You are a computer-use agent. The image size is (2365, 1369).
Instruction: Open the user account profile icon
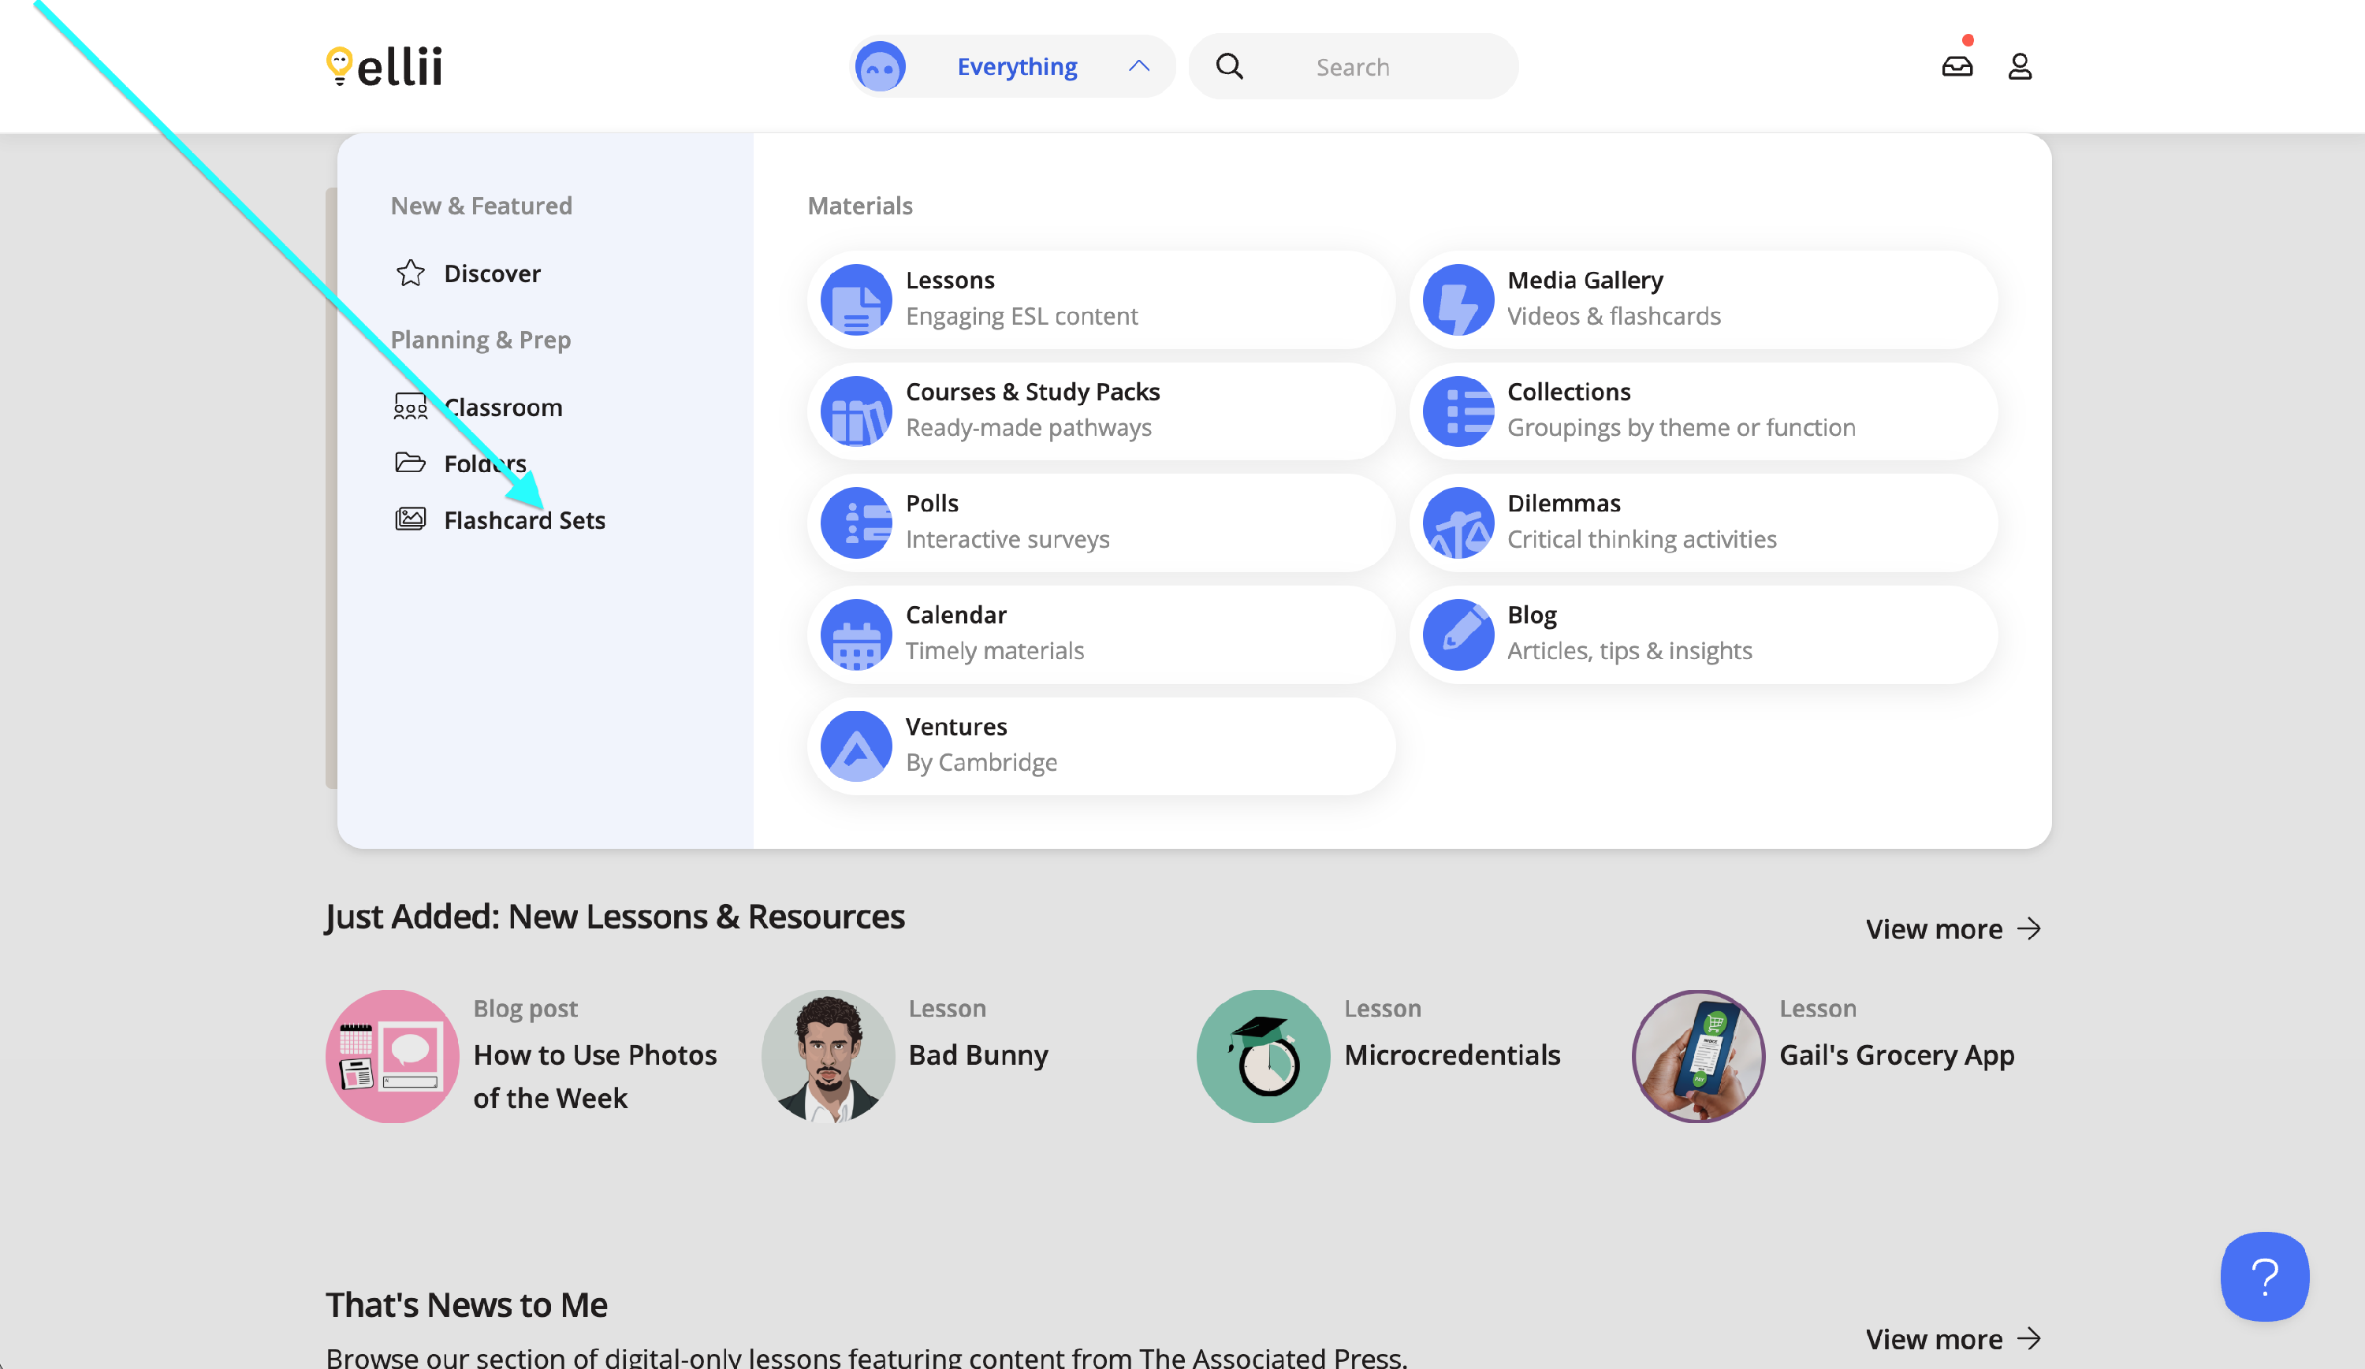[x=2020, y=67]
